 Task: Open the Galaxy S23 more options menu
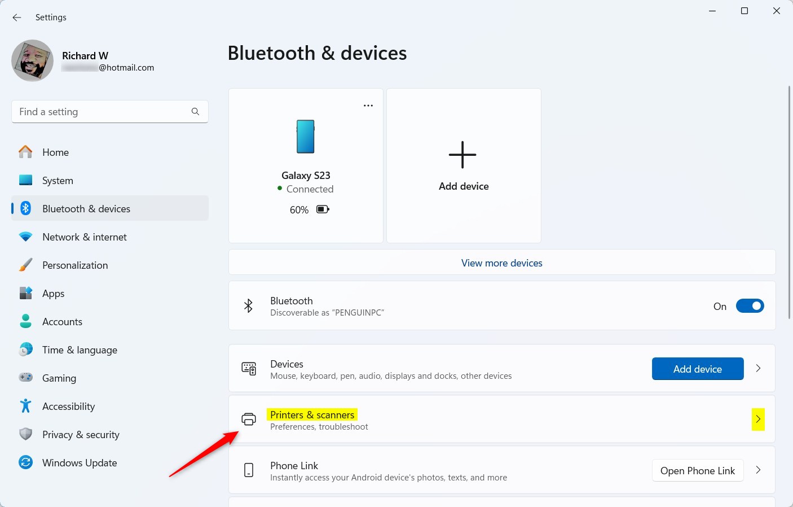pyautogui.click(x=368, y=106)
